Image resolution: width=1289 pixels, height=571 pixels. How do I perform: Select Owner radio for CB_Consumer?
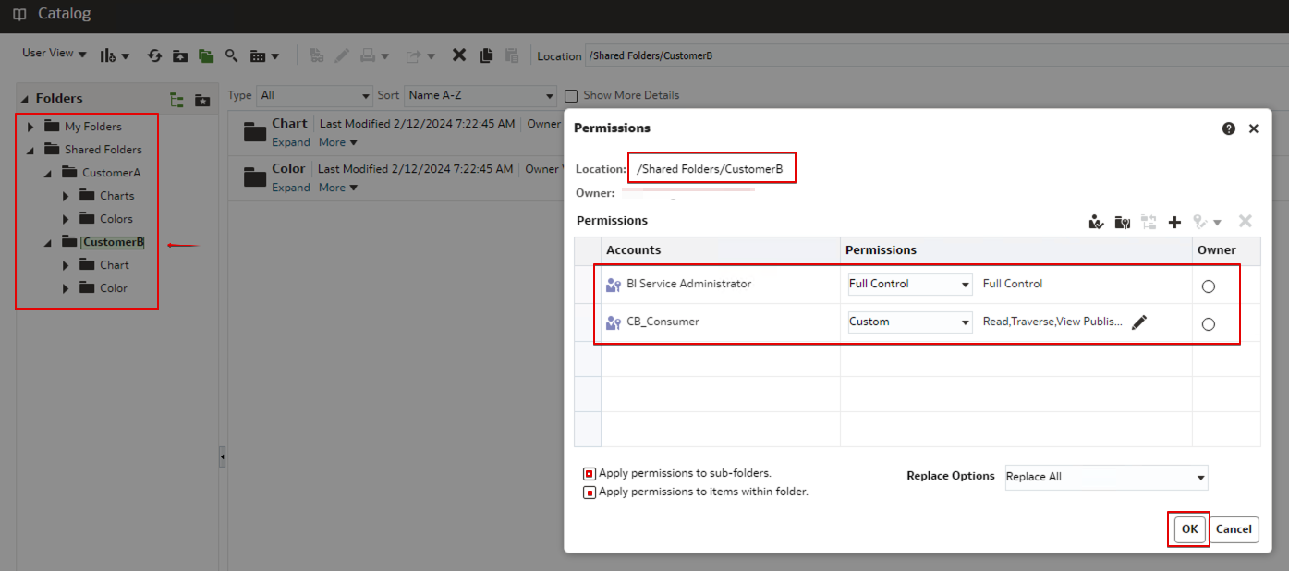pyautogui.click(x=1209, y=324)
